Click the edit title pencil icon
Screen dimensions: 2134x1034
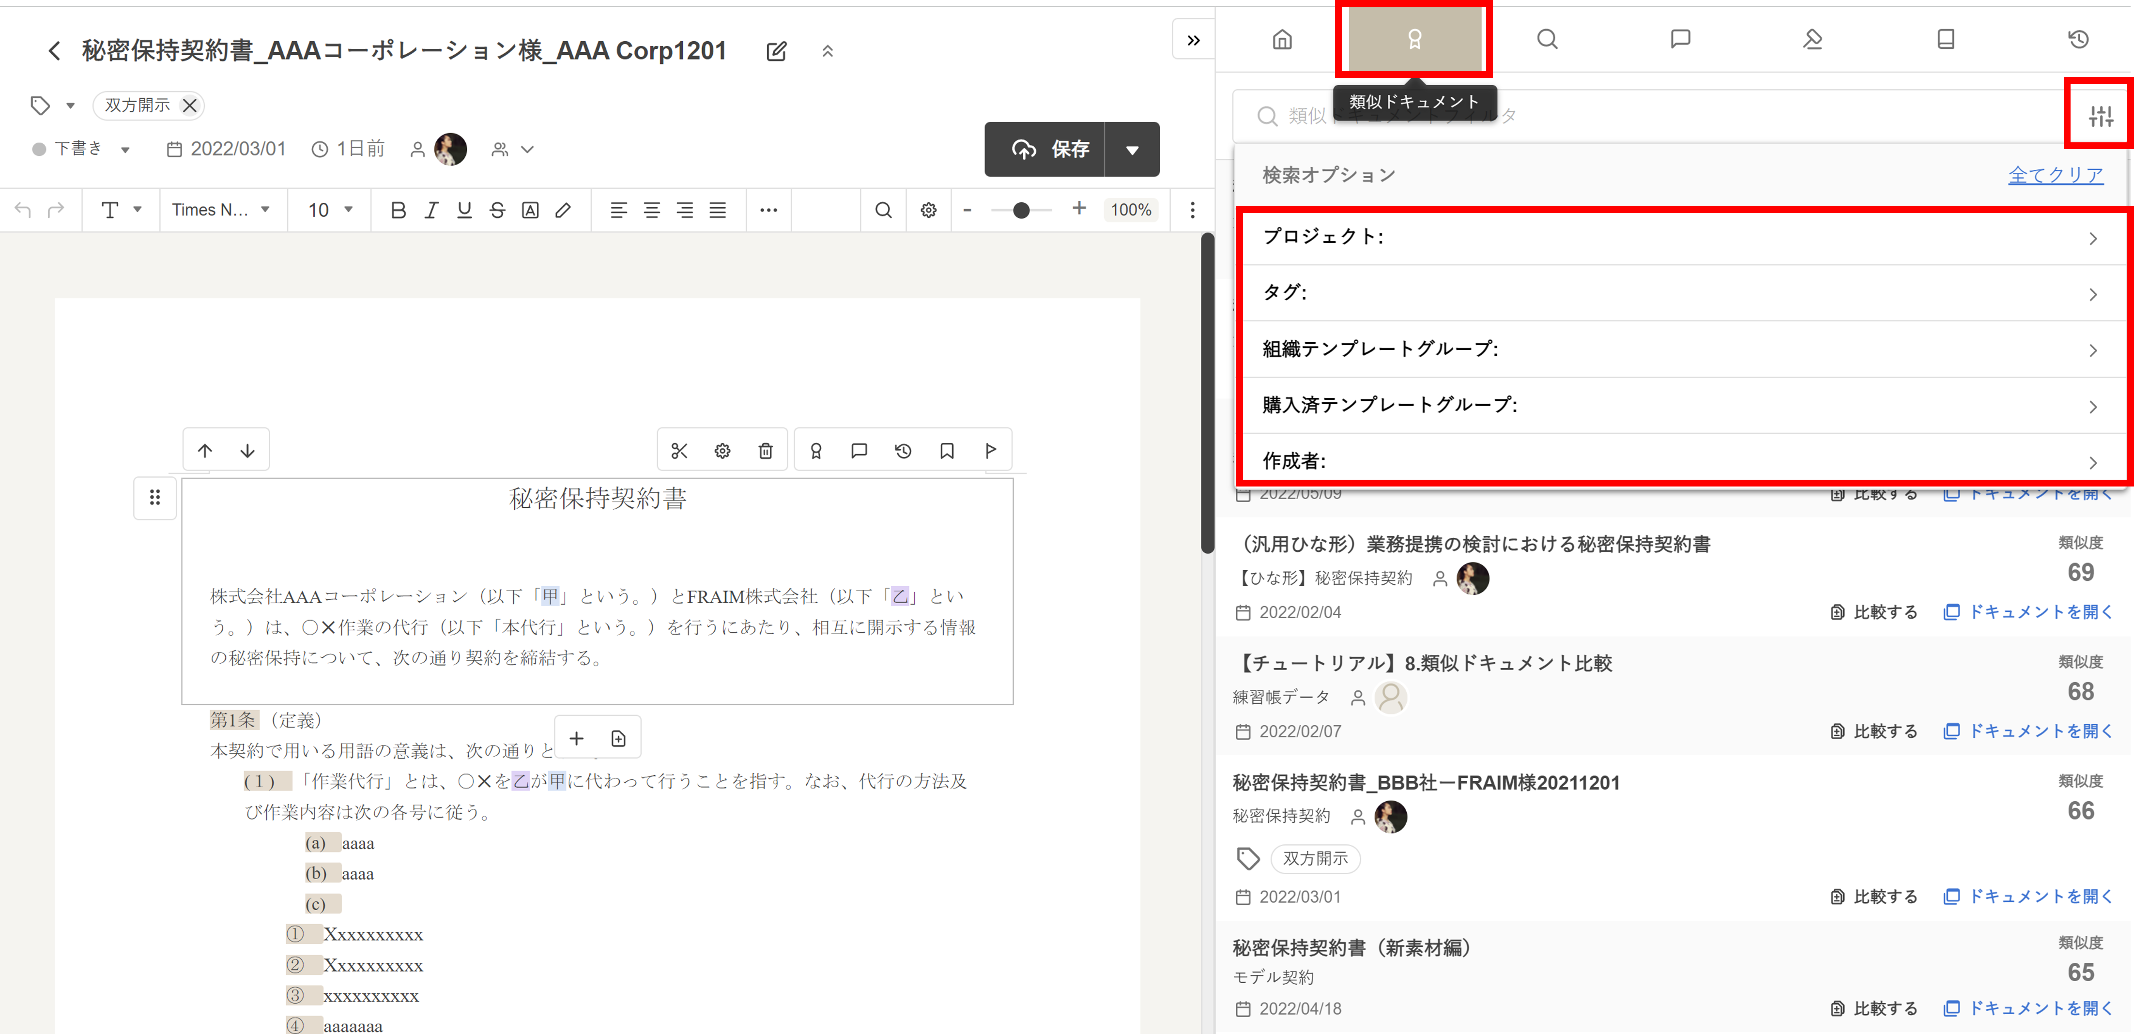click(x=776, y=51)
